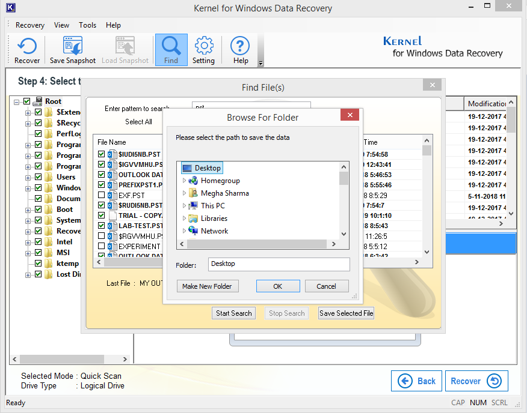Click the PREFIXPST1 file icon

pyautogui.click(x=112, y=185)
